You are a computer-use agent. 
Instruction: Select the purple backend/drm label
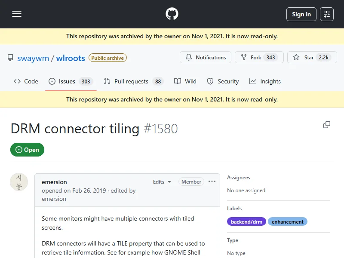click(246, 222)
